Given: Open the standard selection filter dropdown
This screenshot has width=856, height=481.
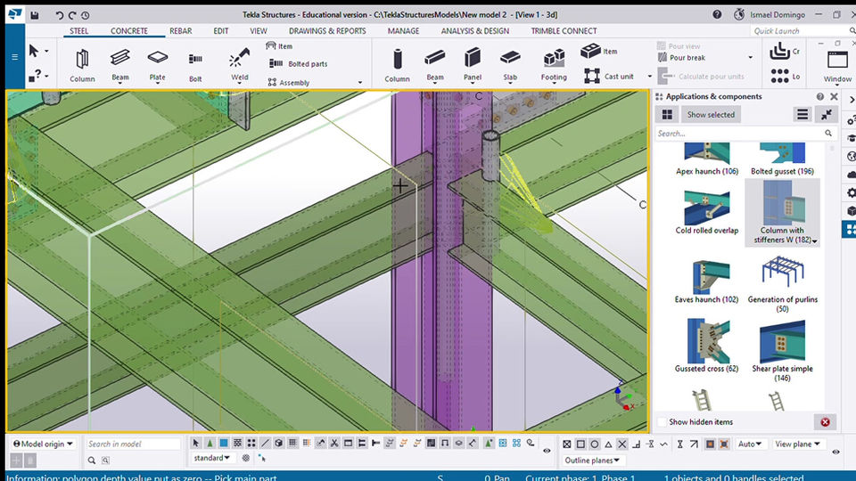Looking at the screenshot, I should click(212, 458).
